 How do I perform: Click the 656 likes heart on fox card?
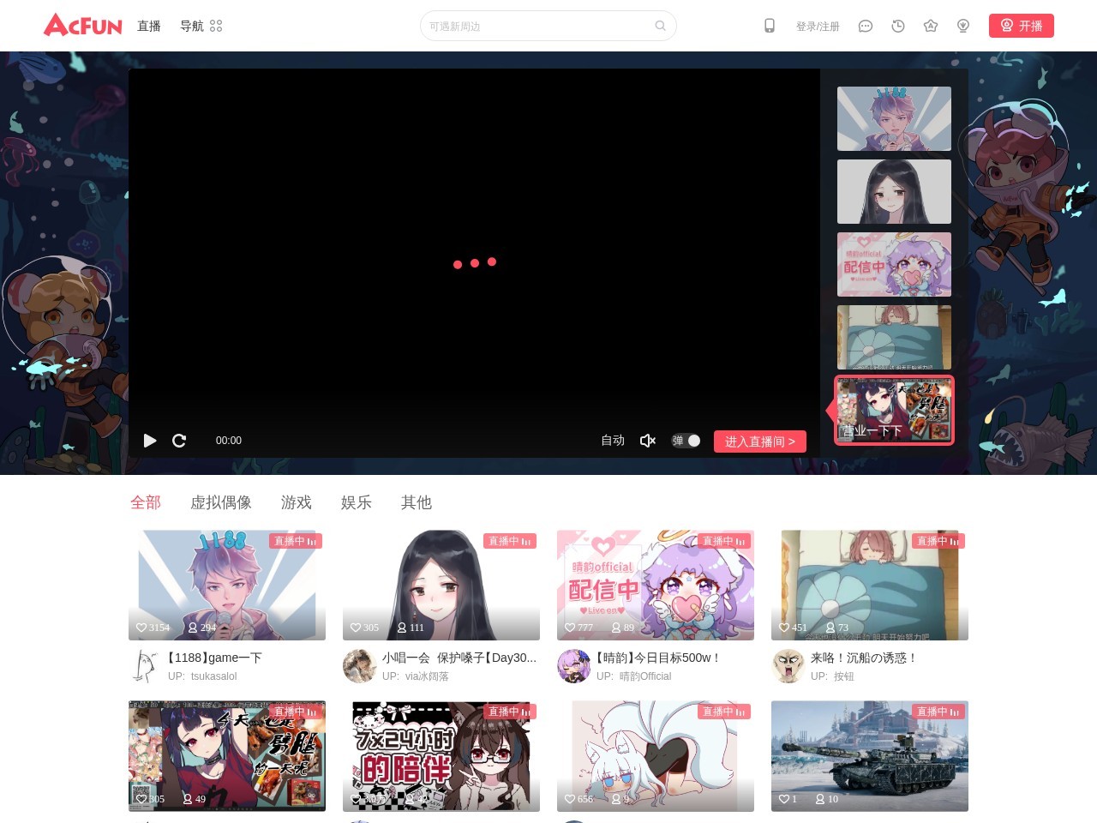click(570, 799)
